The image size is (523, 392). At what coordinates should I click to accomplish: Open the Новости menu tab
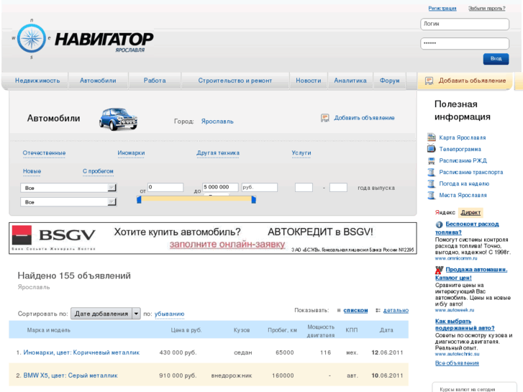tap(309, 81)
